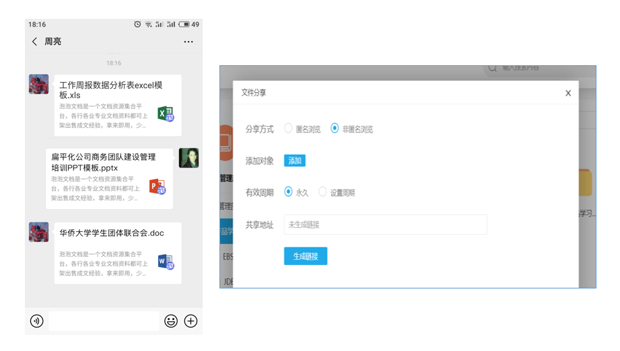The width and height of the screenshot is (620, 351).
Task: Select the 匿名浏览 radio option
Action: [x=289, y=128]
